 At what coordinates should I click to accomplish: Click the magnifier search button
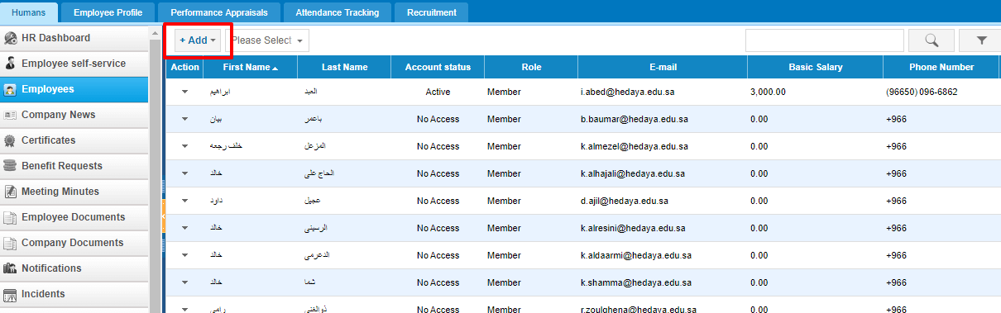coord(932,40)
